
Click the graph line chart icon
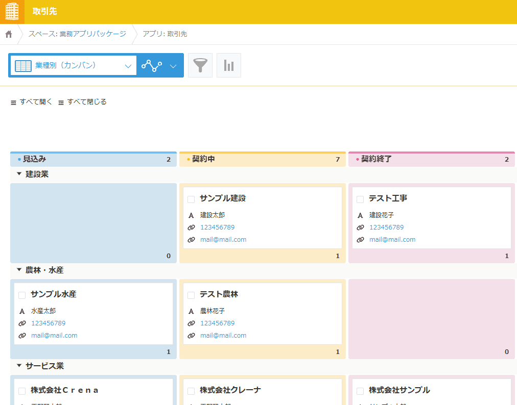(x=152, y=65)
